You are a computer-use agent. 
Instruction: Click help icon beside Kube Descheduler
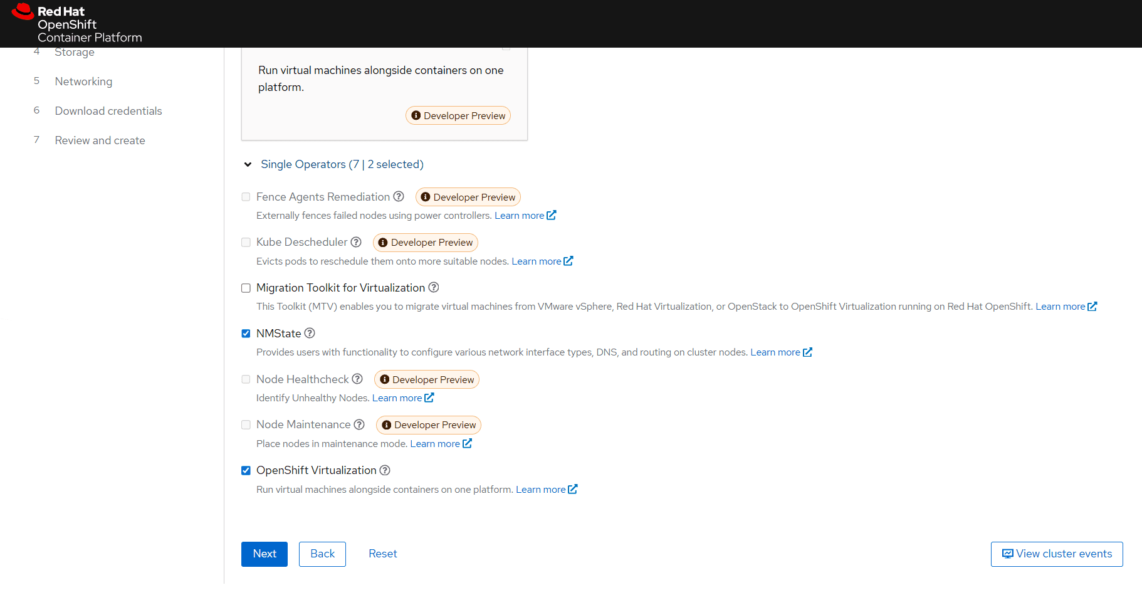coord(356,242)
